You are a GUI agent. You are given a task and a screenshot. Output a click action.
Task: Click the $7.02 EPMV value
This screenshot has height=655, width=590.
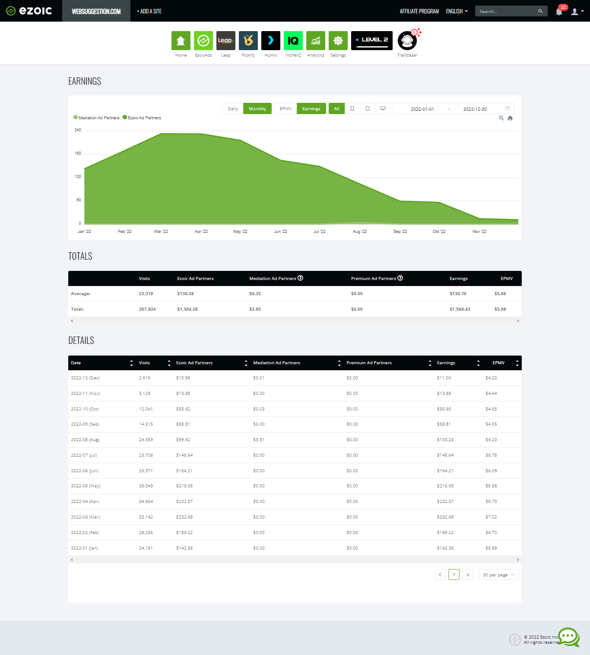491,517
